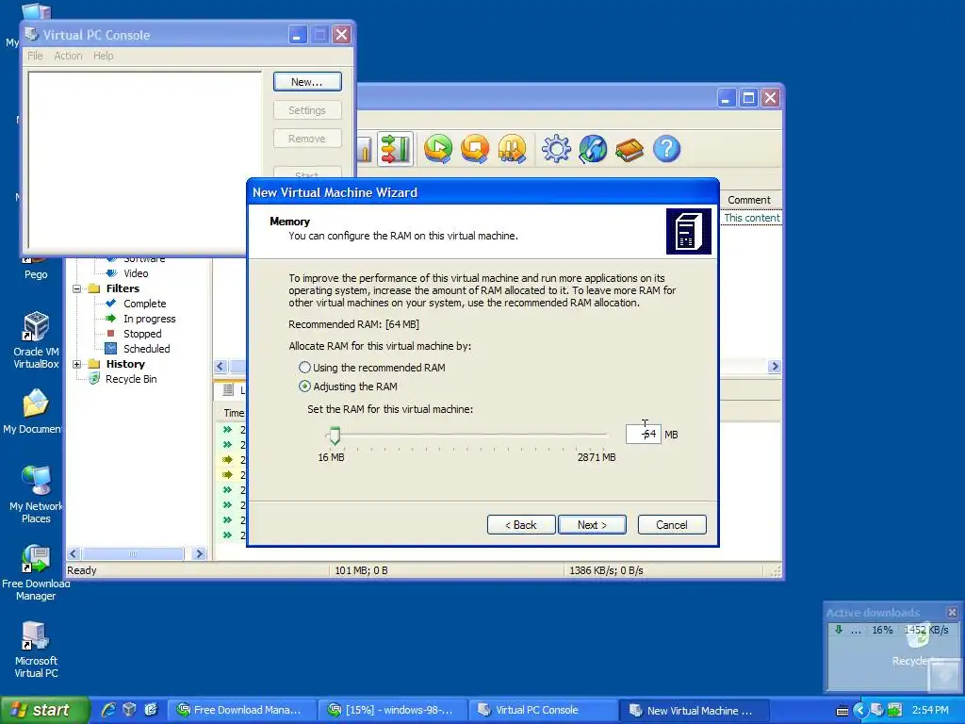
Task: Select Video category in tree
Action: point(136,273)
